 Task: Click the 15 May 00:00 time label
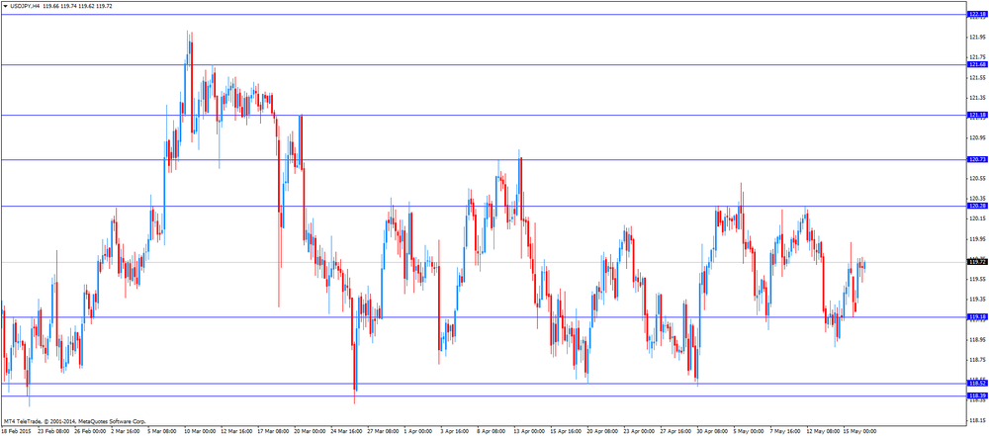point(857,432)
